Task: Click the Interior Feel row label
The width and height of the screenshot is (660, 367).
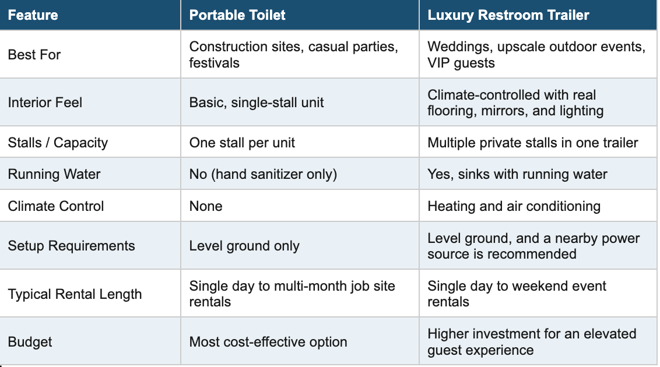Action: 90,102
